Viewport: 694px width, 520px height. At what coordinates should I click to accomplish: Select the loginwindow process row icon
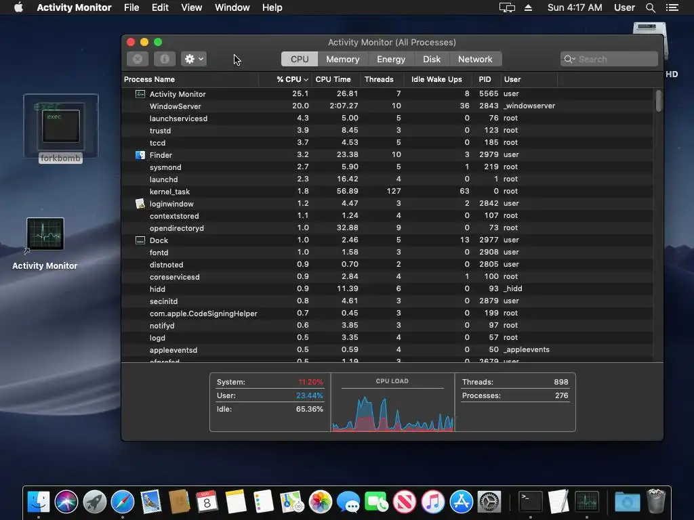click(140, 203)
